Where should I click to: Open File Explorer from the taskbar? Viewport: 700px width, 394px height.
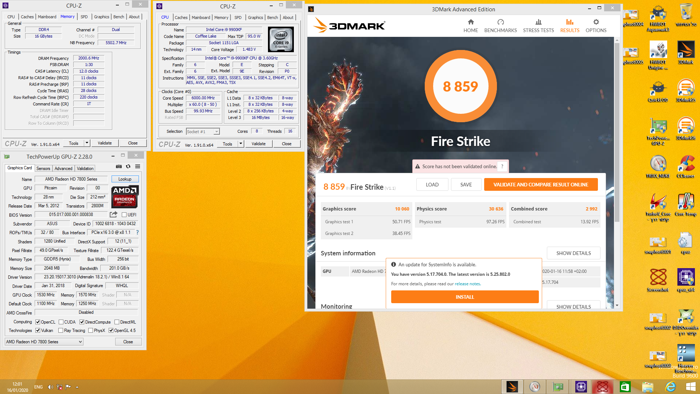coord(647,387)
